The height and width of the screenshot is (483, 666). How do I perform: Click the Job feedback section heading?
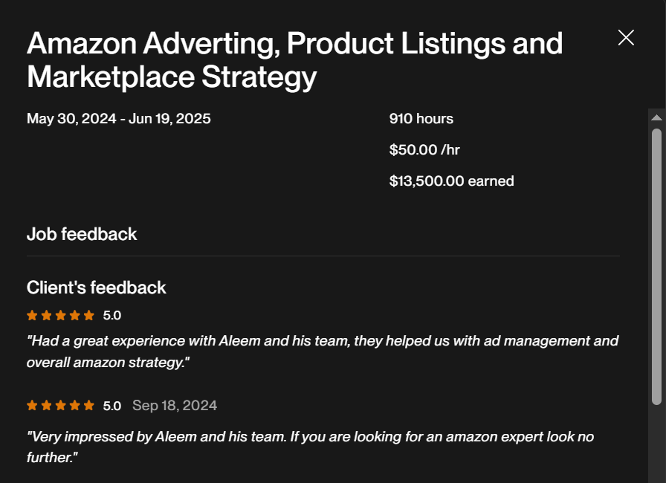(82, 234)
